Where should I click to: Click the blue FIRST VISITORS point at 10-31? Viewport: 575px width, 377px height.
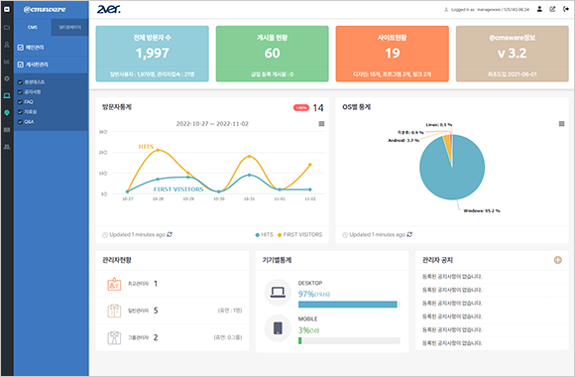(250, 175)
